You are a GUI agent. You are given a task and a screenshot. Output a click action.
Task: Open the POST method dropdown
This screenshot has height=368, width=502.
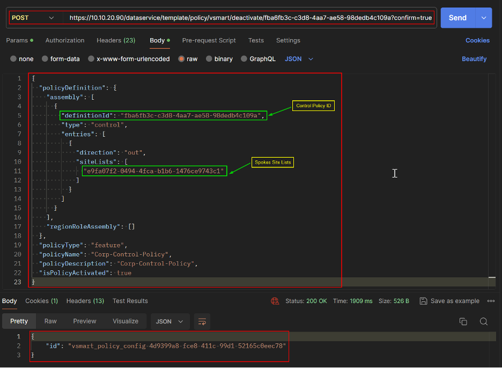pos(33,18)
